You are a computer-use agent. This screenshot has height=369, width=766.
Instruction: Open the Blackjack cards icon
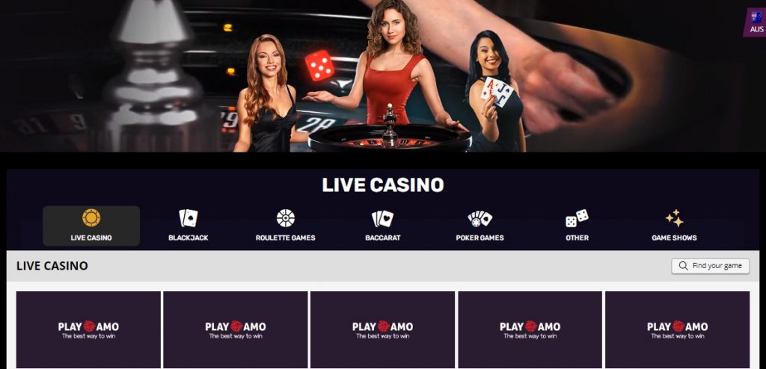188,218
